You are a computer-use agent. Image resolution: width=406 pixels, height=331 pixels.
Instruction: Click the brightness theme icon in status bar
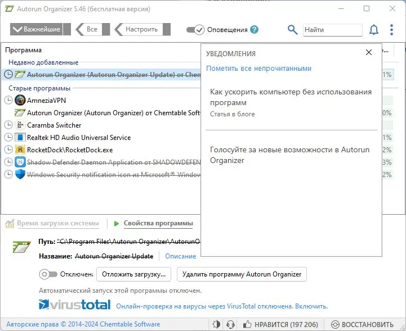(216, 324)
